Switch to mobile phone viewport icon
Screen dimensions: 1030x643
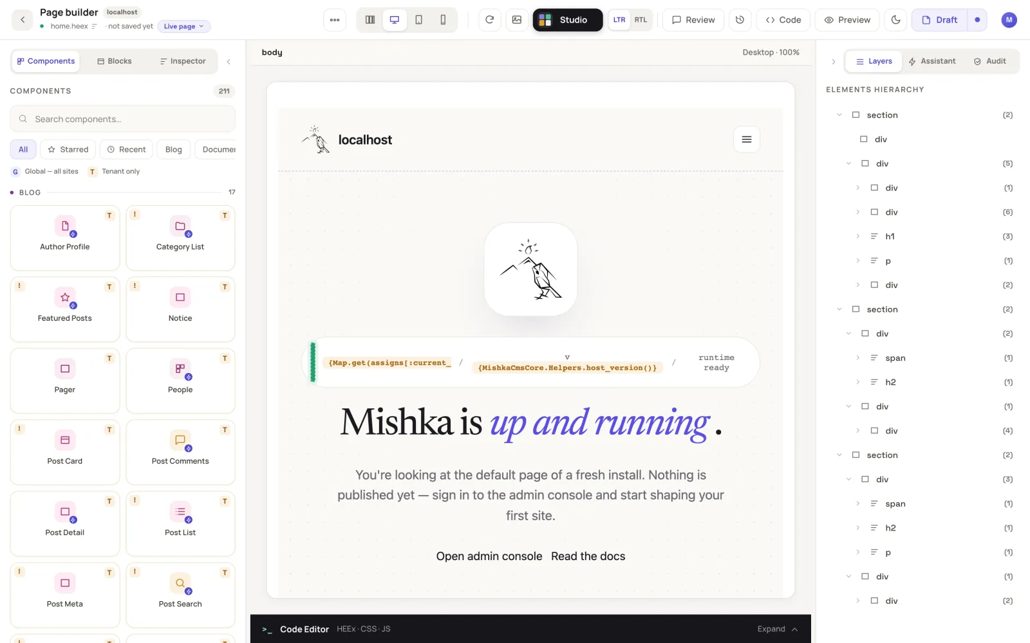[x=443, y=20]
